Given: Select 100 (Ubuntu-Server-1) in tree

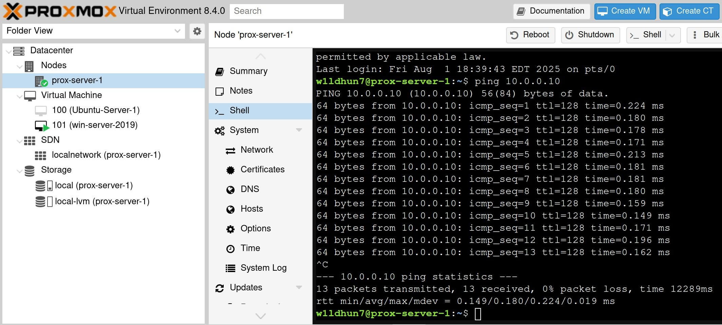Looking at the screenshot, I should [104, 110].
